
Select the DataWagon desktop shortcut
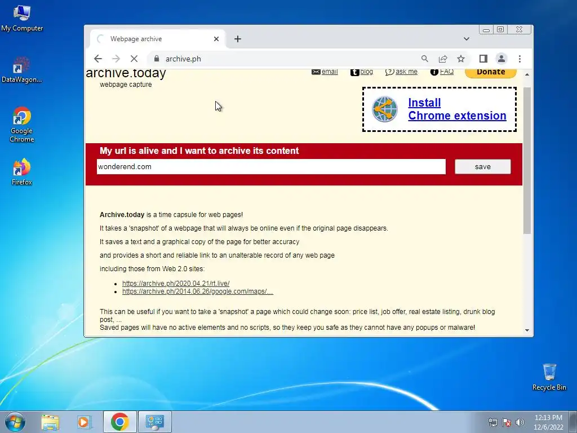point(22,70)
